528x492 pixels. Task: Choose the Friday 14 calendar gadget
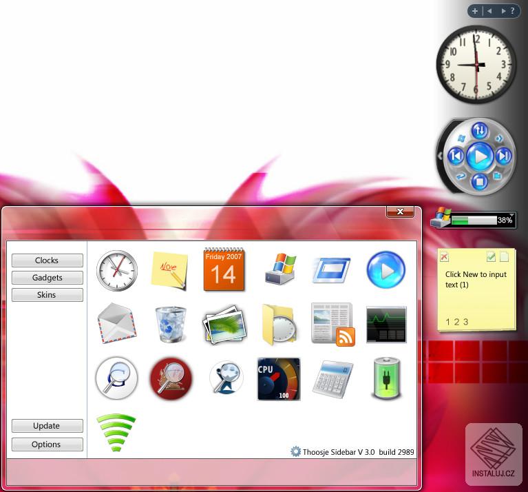[224, 269]
